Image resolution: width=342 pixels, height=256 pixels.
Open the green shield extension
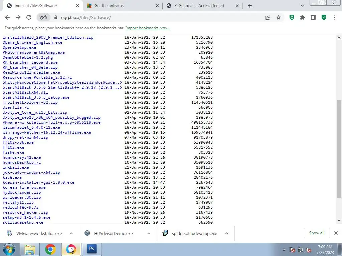(292, 17)
